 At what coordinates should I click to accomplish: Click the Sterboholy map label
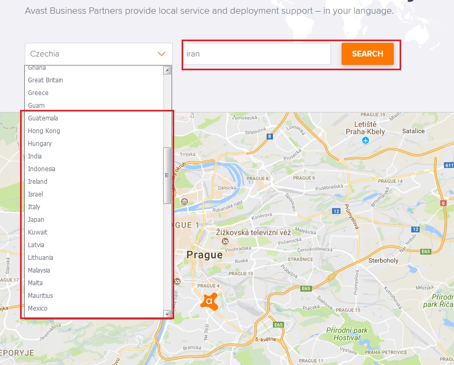point(383,261)
